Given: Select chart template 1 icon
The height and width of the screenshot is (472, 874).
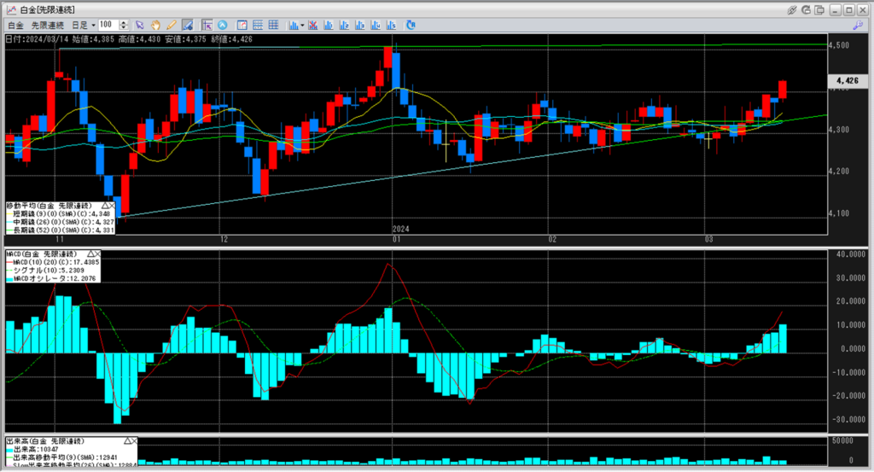Looking at the screenshot, I should tap(329, 25).
